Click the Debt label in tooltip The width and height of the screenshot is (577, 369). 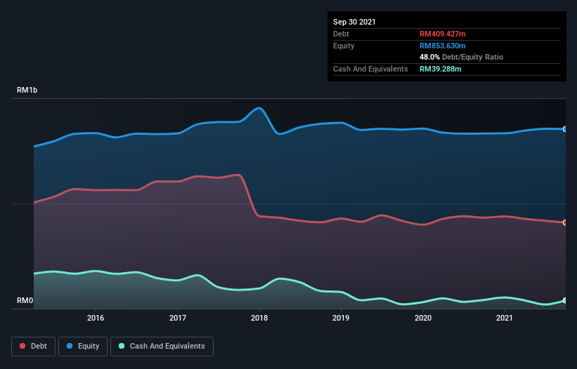(x=341, y=34)
